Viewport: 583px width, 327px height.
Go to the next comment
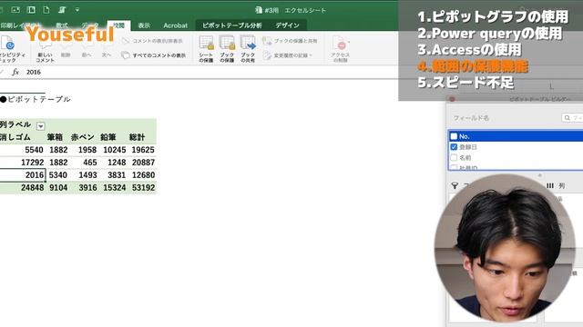(x=107, y=50)
